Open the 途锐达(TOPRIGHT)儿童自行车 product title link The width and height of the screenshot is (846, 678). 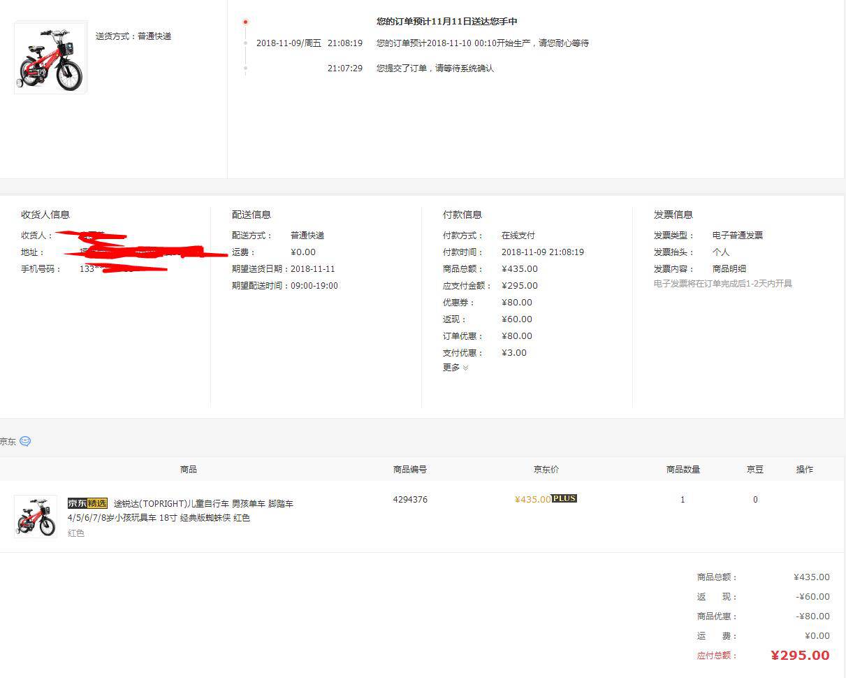tap(180, 511)
